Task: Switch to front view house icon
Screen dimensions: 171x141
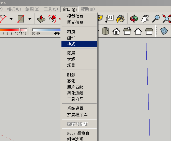Action: click(x=116, y=31)
